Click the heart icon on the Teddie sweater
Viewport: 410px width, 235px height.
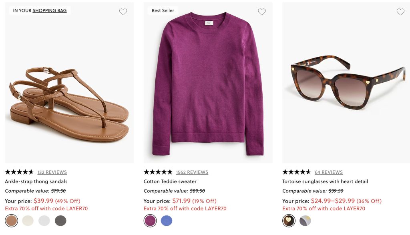point(262,12)
